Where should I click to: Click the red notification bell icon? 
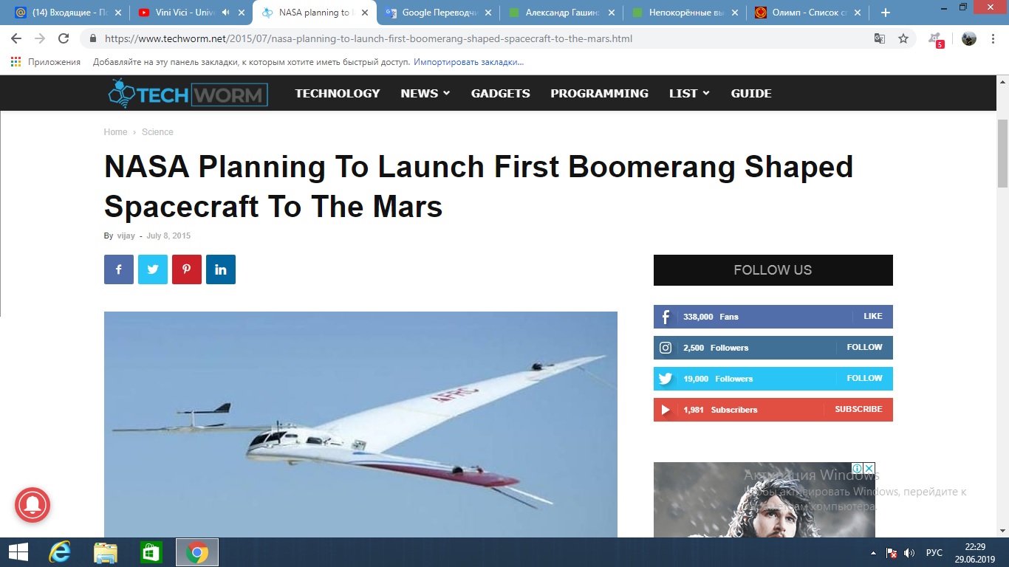point(32,505)
